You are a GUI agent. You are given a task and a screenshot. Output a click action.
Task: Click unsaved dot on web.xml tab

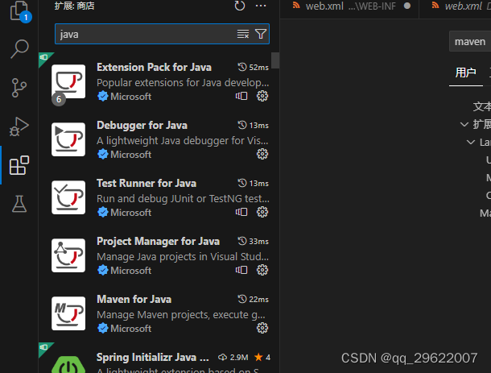tap(407, 6)
